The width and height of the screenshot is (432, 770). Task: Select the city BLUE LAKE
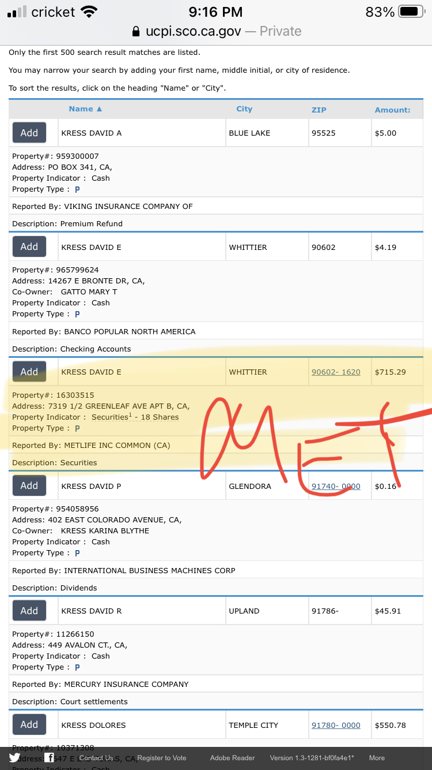click(x=249, y=133)
